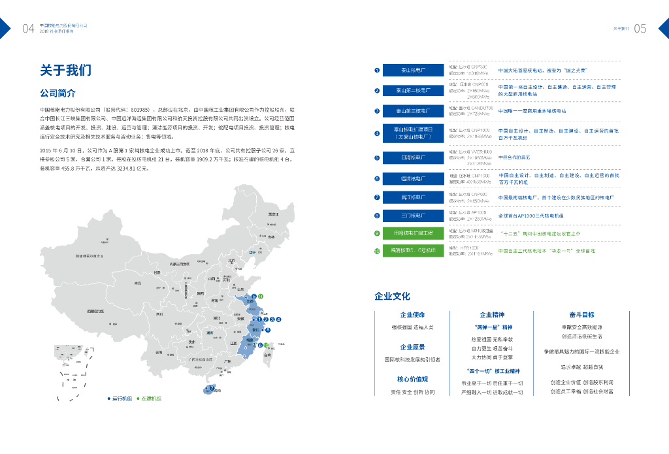Image resolution: width=669 pixels, height=454 pixels.
Task: Click the 奋斗目标 column heading
Action: point(581,314)
